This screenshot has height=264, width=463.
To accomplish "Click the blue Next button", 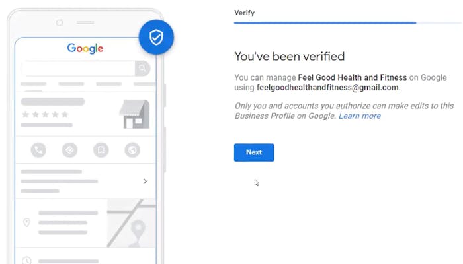I will (x=254, y=152).
